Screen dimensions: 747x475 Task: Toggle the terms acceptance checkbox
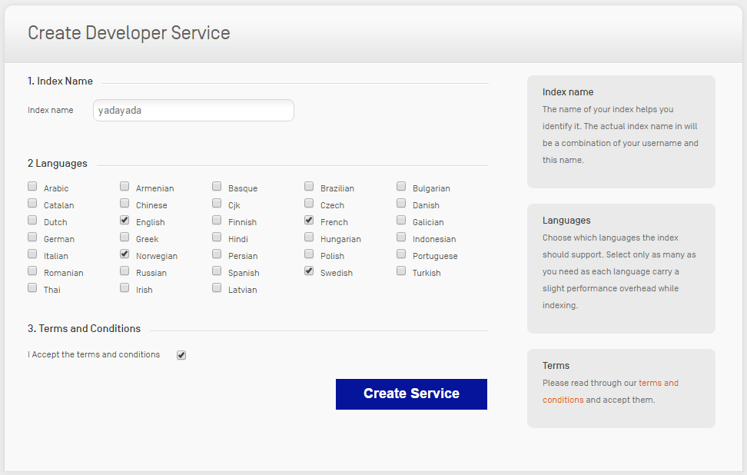(181, 355)
